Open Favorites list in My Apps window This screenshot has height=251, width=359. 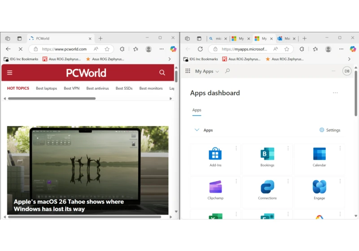click(x=315, y=49)
